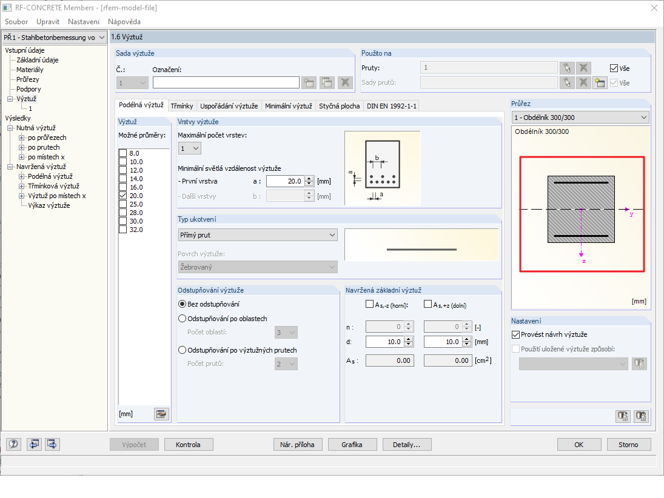Toggle Provést návrh výztuže checkbox

coord(515,334)
